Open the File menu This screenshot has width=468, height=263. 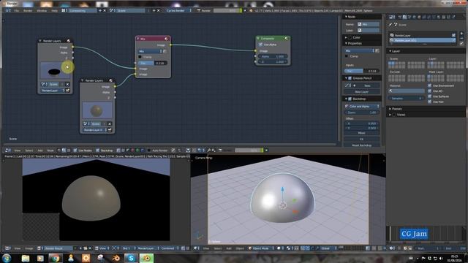[x=16, y=10]
